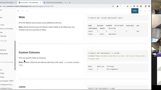Click the Wide section heading
This screenshot has height=90, width=161.
(x=22, y=17)
